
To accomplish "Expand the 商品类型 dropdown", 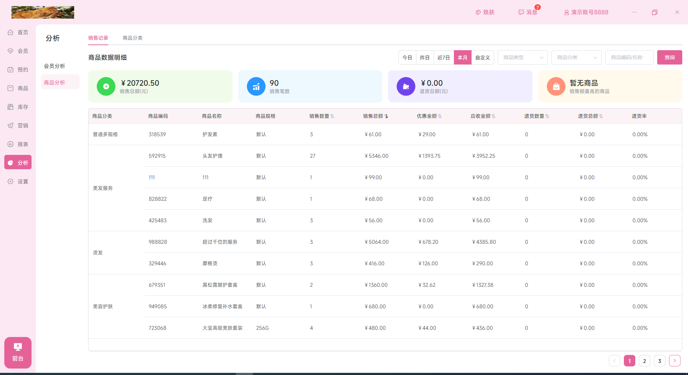I will pos(523,57).
